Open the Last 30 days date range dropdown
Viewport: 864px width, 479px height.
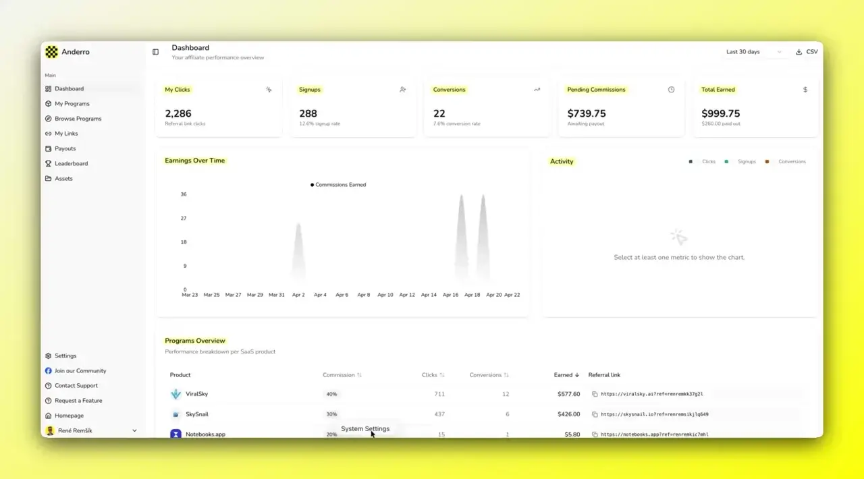click(753, 52)
